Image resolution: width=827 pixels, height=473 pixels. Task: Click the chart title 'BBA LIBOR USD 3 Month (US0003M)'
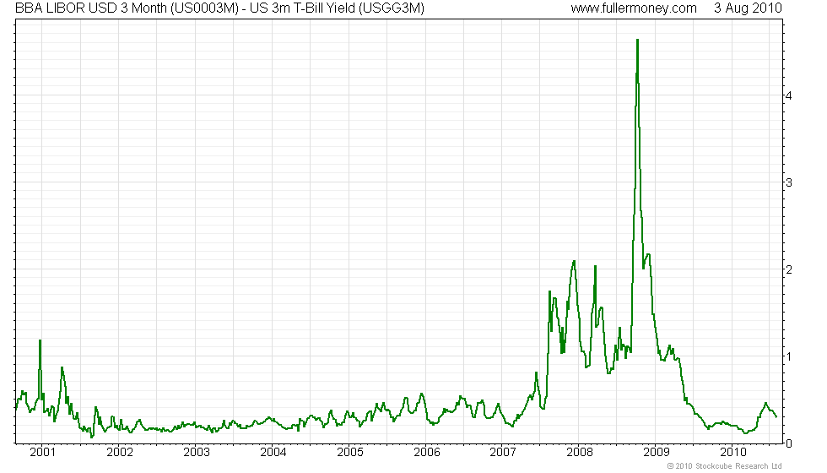(127, 8)
